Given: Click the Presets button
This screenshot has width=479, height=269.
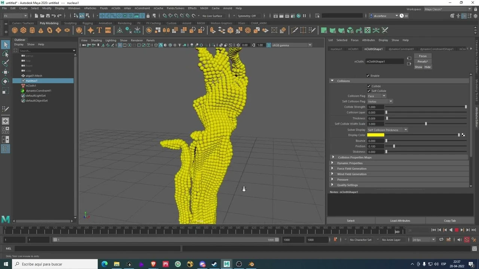Looking at the screenshot, I should coord(422,62).
